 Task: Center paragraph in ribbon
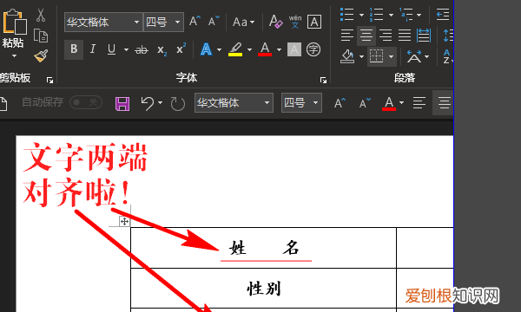366,36
